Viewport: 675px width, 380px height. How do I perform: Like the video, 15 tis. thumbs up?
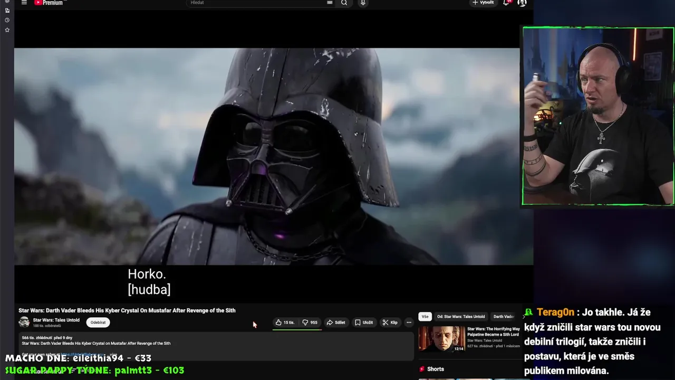285,322
